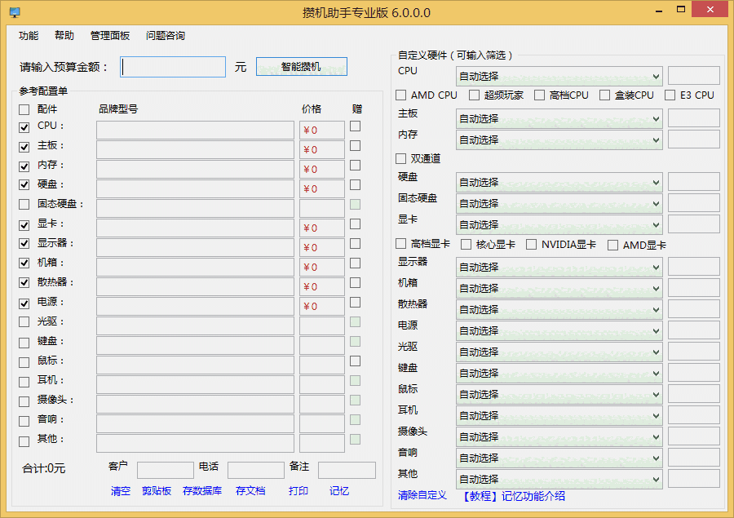This screenshot has width=734, height=518.
Task: Open the 电源 custom hardware dropdown
Action: [x=656, y=331]
